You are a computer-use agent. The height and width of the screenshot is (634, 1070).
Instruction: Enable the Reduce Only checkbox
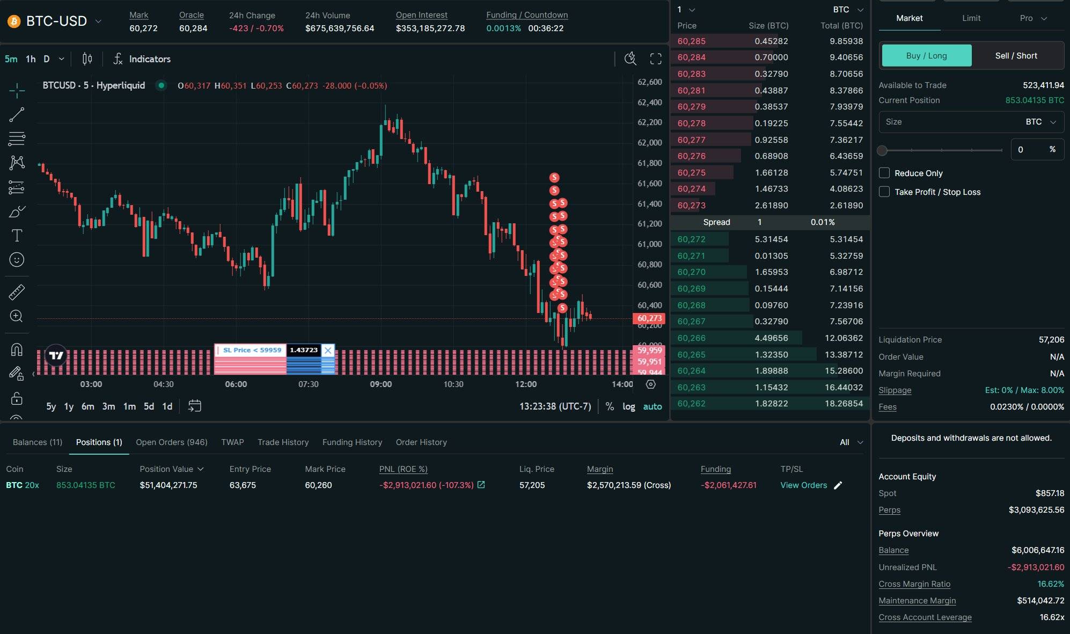tap(884, 173)
